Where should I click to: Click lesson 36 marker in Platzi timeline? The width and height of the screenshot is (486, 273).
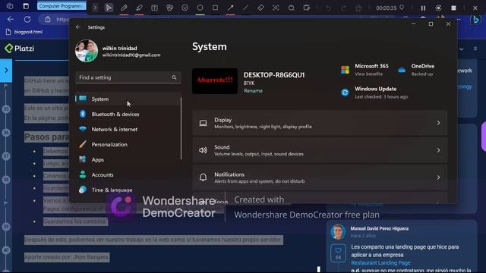(6, 133)
